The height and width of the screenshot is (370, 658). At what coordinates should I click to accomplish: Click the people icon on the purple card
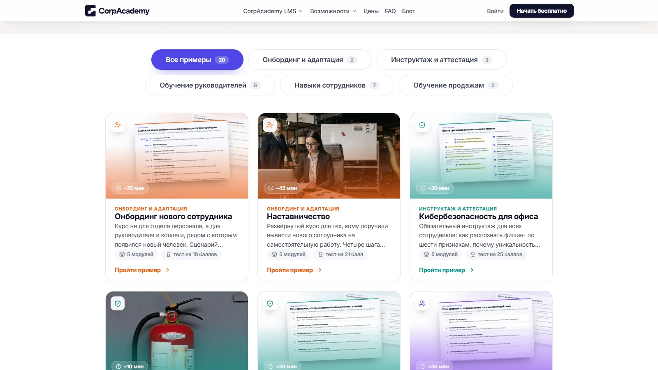[422, 304]
